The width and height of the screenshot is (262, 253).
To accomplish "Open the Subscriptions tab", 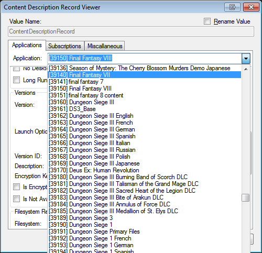I will [65, 46].
